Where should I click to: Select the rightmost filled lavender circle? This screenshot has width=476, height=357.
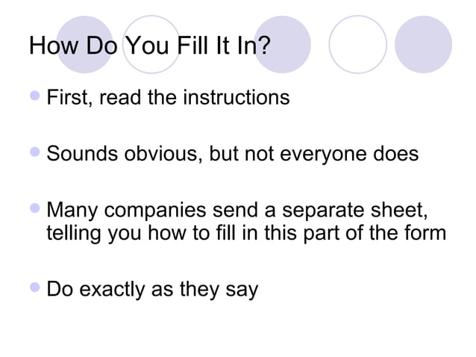pyautogui.click(x=424, y=44)
